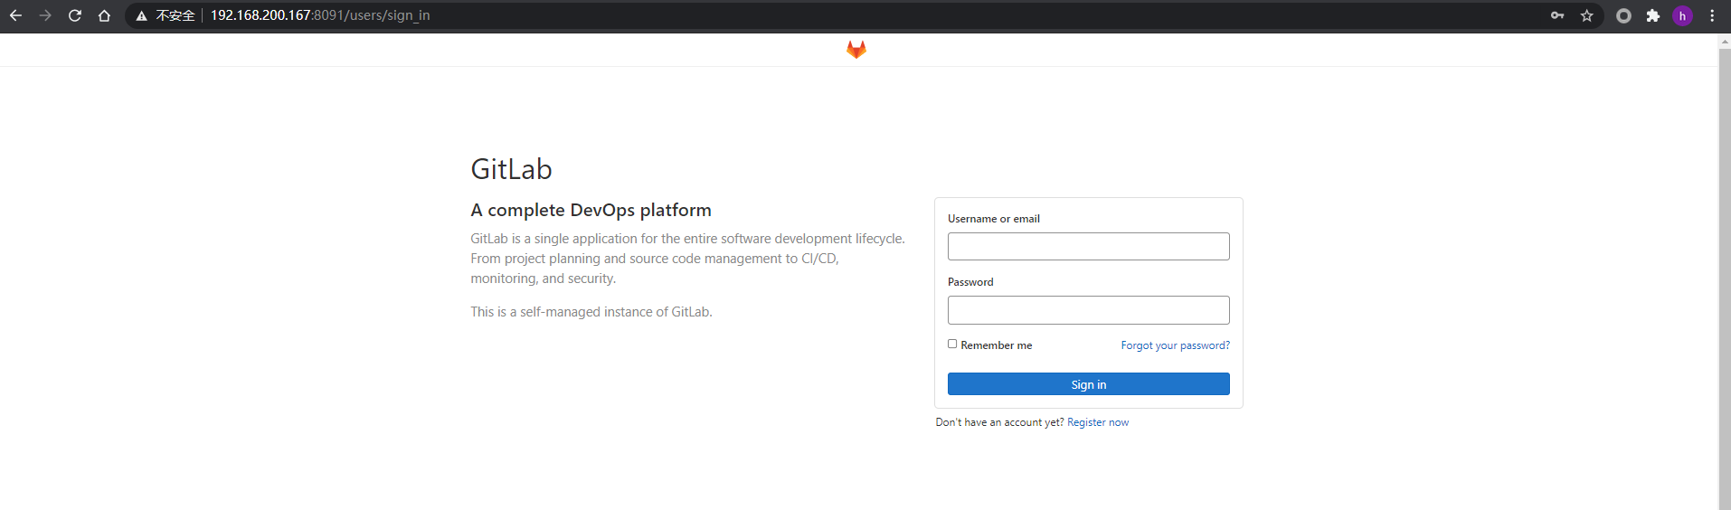Viewport: 1731px width, 510px height.
Task: Open the purple profile avatar
Action: [x=1683, y=15]
